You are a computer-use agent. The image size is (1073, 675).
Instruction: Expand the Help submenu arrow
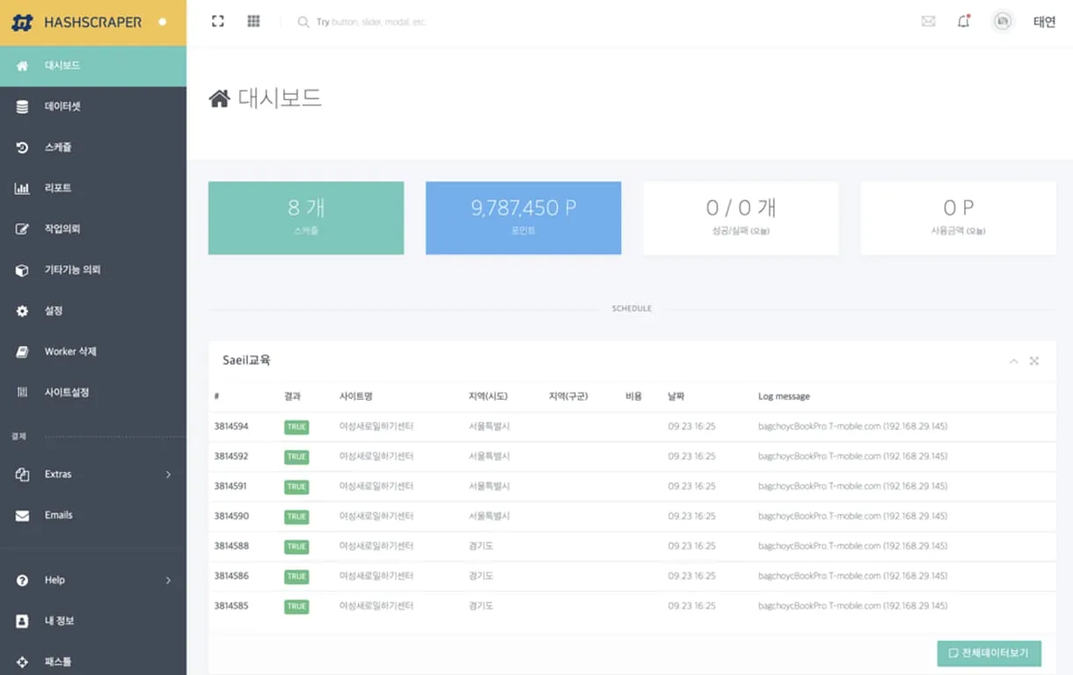[168, 580]
